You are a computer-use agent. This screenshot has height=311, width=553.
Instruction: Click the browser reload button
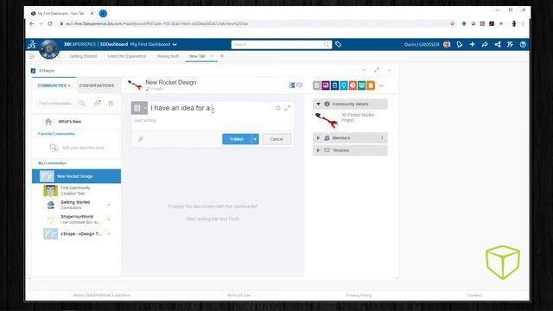coord(50,23)
